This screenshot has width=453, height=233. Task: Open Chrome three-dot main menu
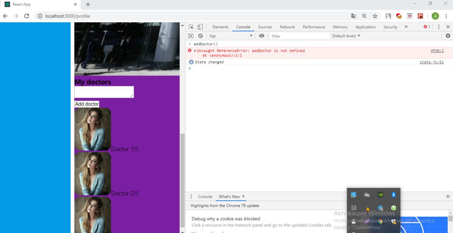pos(446,16)
